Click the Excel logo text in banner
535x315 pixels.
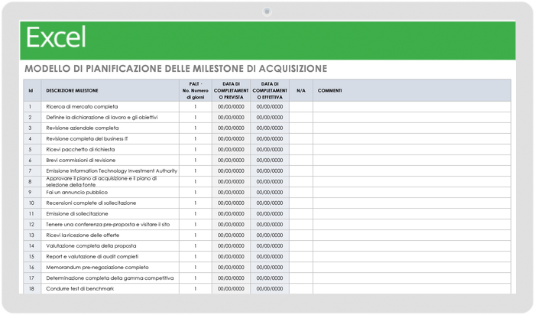click(x=56, y=37)
